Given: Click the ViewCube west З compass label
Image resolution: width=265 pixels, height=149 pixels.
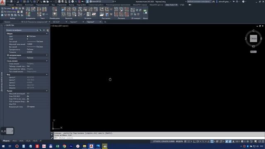Looking at the screenshot, I should [246, 38].
